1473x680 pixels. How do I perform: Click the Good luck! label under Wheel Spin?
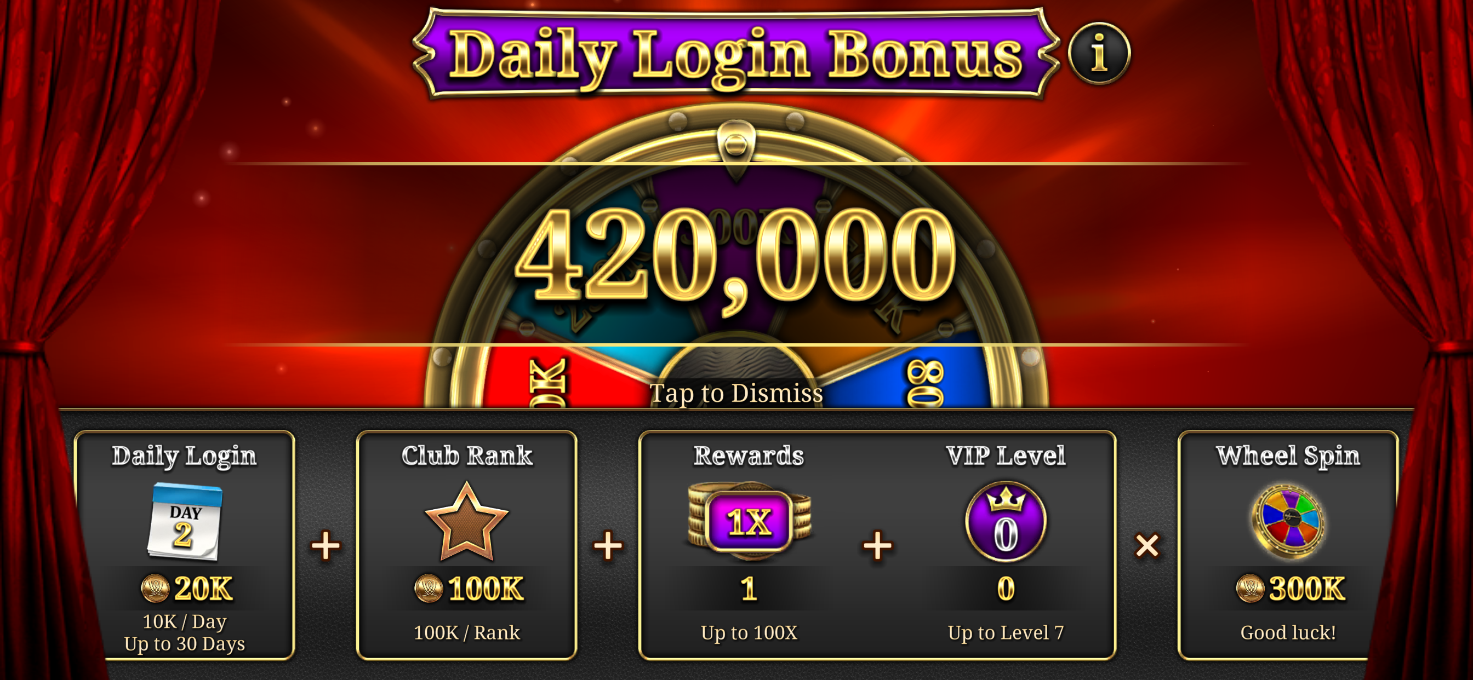point(1288,632)
